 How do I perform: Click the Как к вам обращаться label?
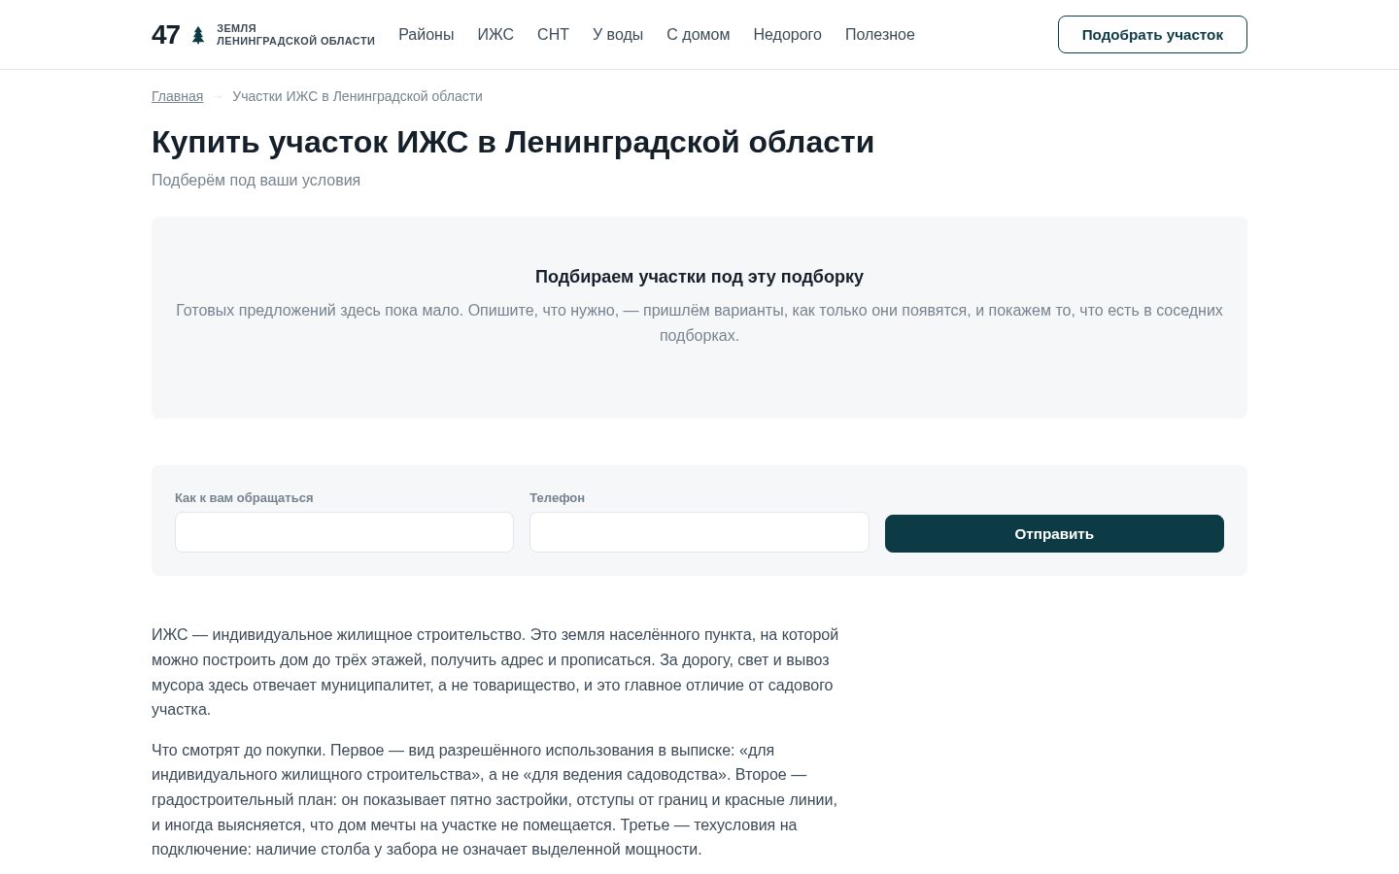pyautogui.click(x=244, y=498)
